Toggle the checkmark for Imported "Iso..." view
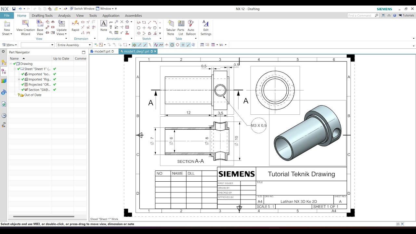The image size is (416, 234). [23, 74]
